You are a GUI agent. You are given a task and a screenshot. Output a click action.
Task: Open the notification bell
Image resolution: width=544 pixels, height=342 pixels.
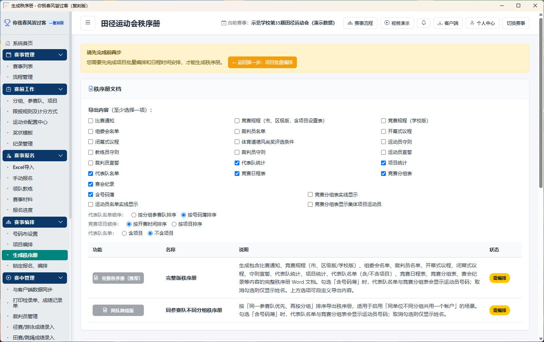[x=424, y=23]
